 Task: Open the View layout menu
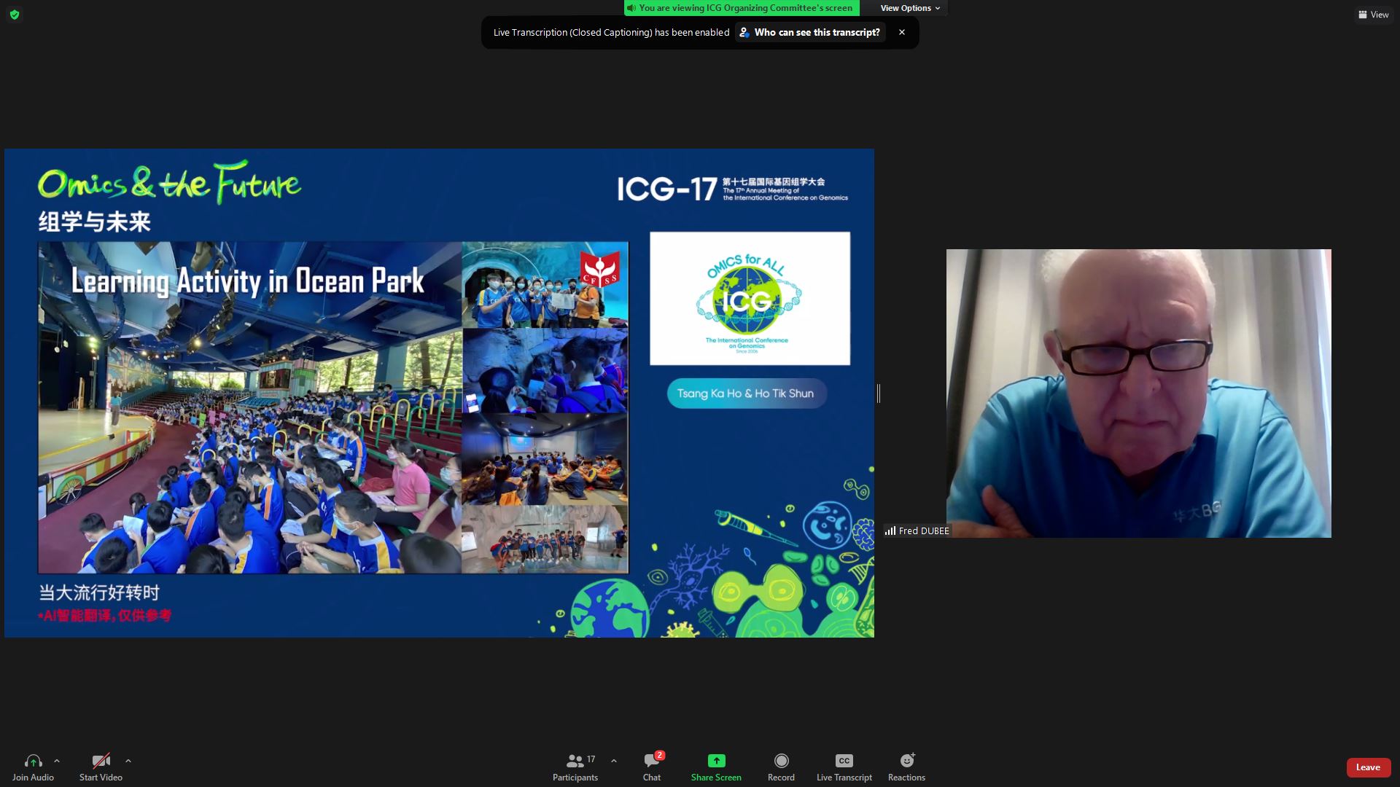click(x=1373, y=15)
